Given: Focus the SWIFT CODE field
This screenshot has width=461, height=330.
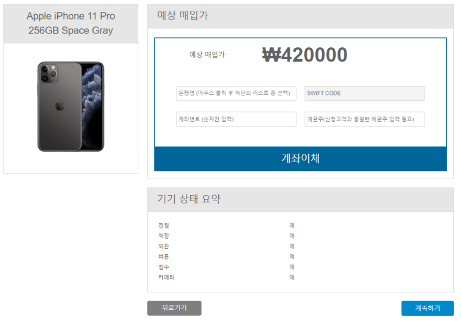Looking at the screenshot, I should tap(364, 93).
